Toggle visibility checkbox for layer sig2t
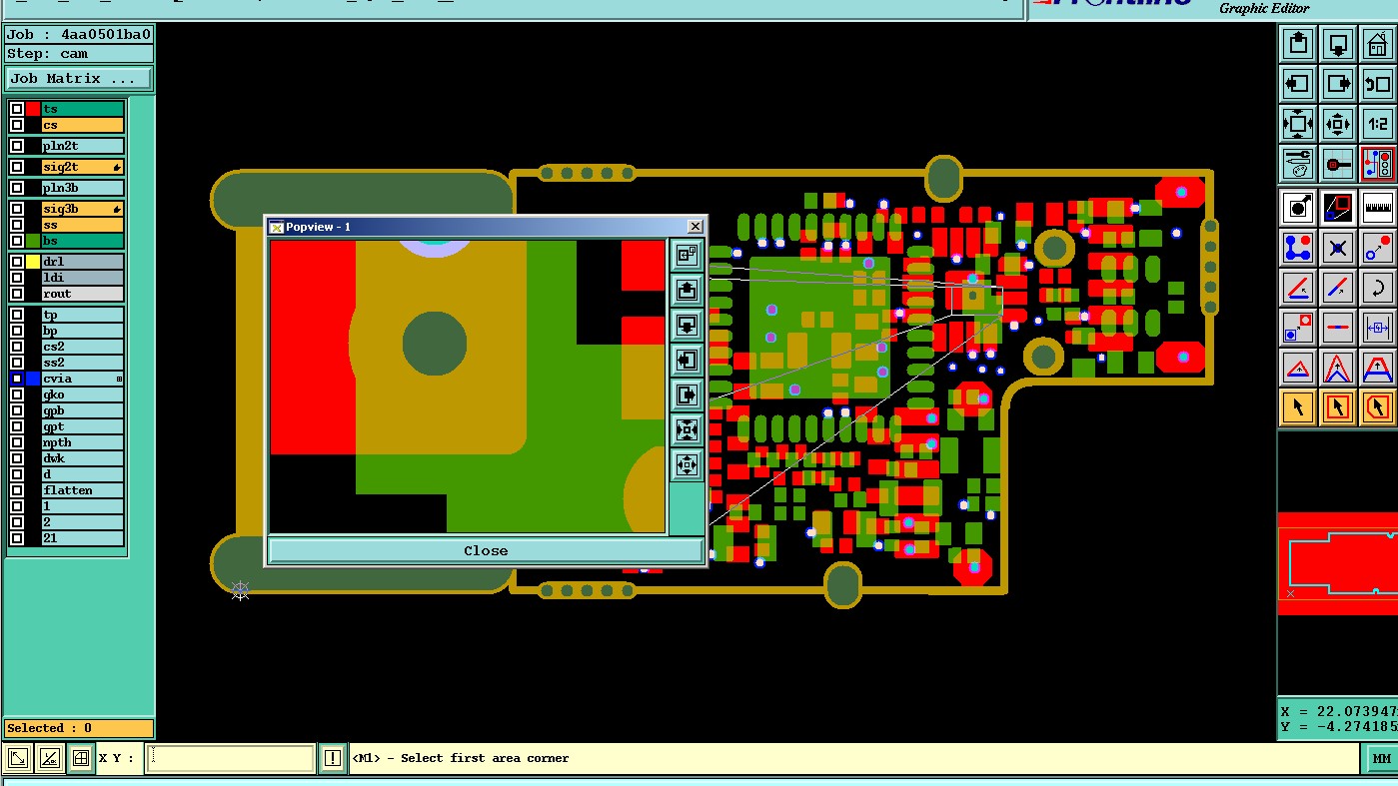This screenshot has width=1398, height=786. [17, 167]
